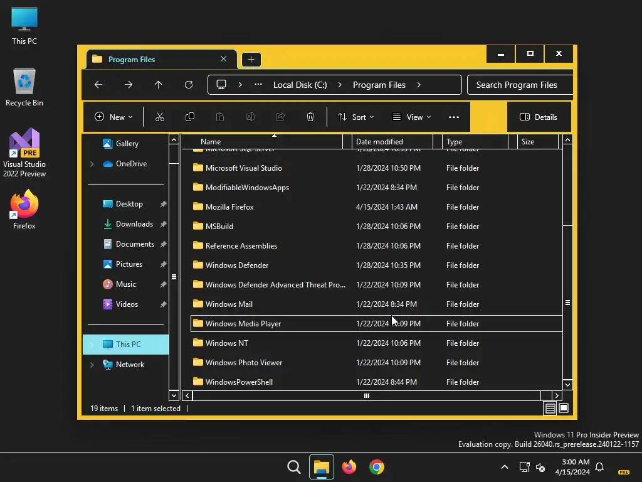Image resolution: width=642 pixels, height=482 pixels.
Task: Click the PC monitor icon in address bar
Action: point(221,85)
